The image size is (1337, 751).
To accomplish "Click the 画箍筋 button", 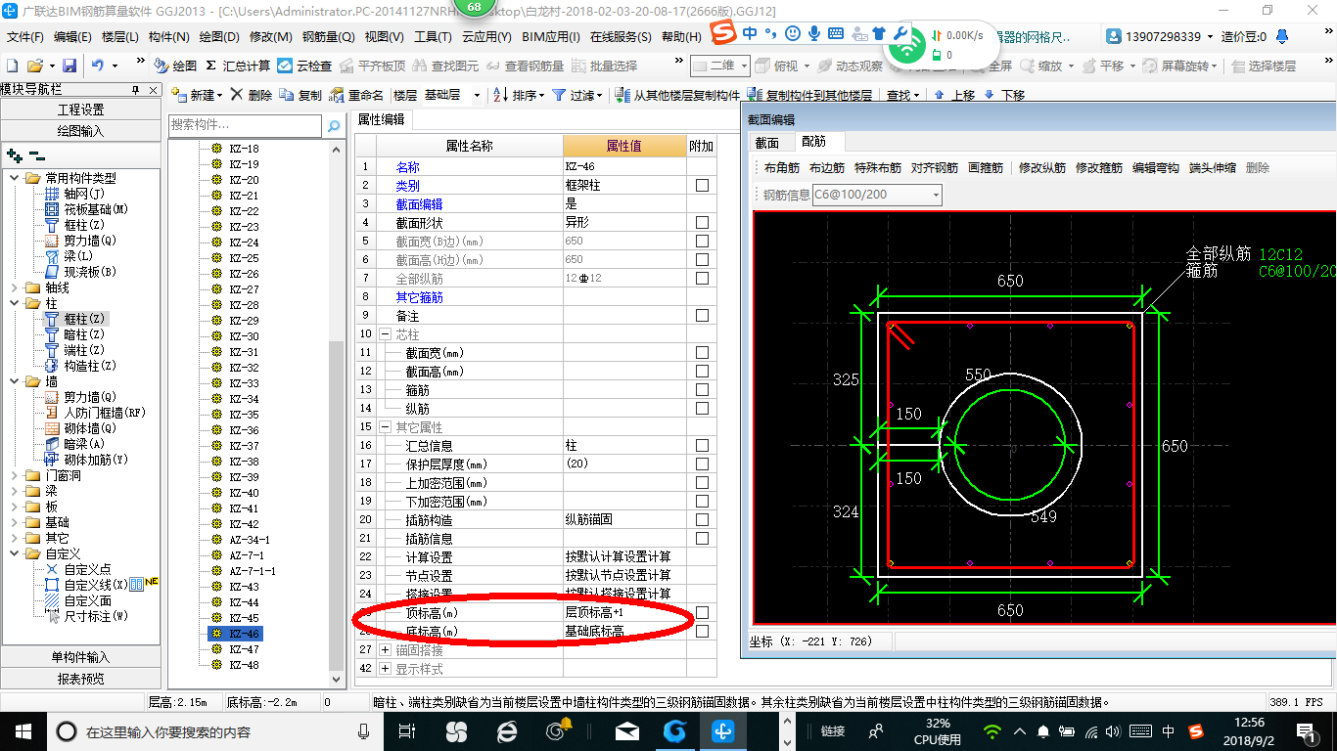I will tap(986, 168).
